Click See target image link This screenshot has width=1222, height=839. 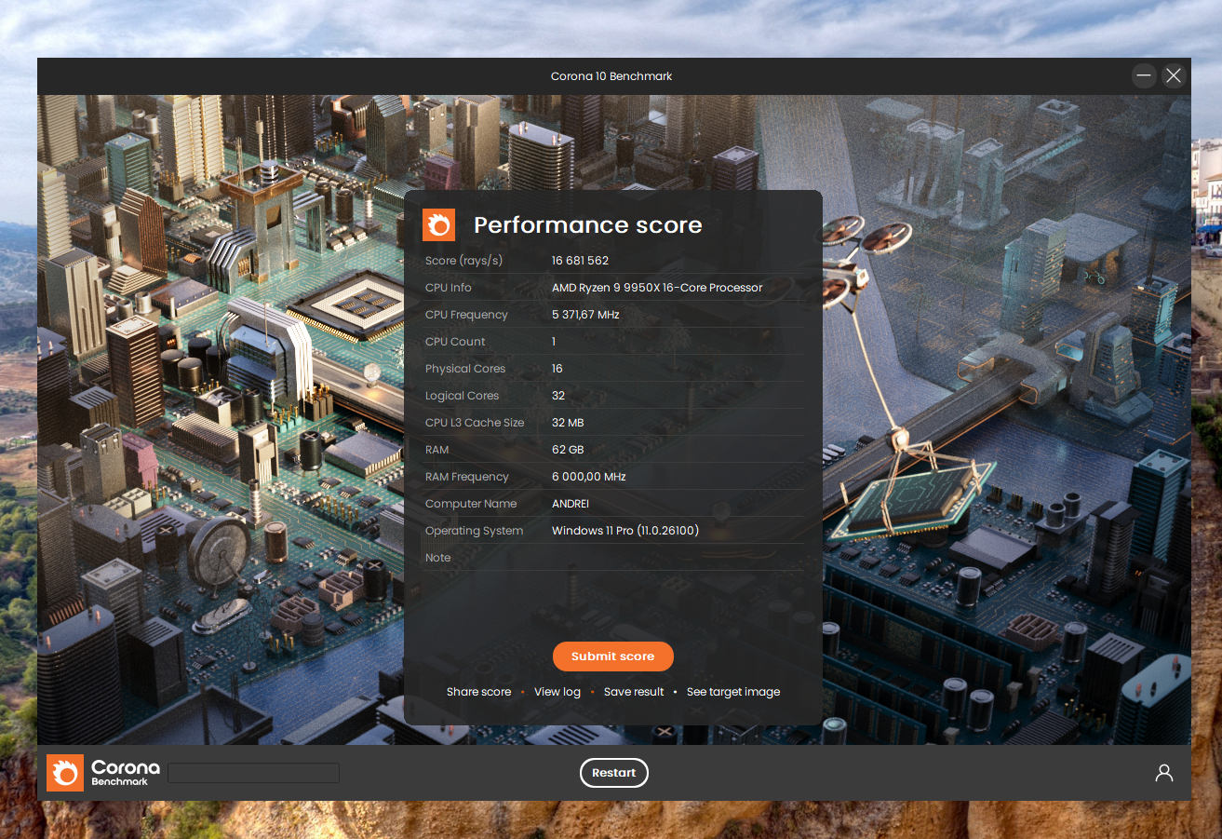click(x=733, y=692)
